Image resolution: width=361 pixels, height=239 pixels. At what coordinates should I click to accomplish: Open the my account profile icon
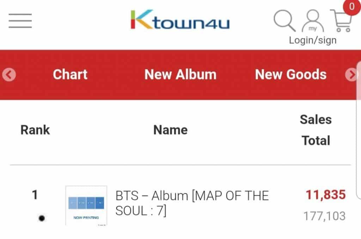pyautogui.click(x=312, y=21)
